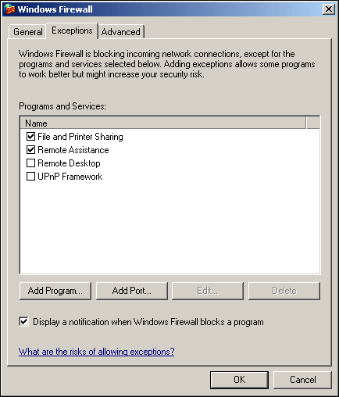This screenshot has height=397, width=339.
Task: Sort the list by Name column header
Action: point(163,123)
